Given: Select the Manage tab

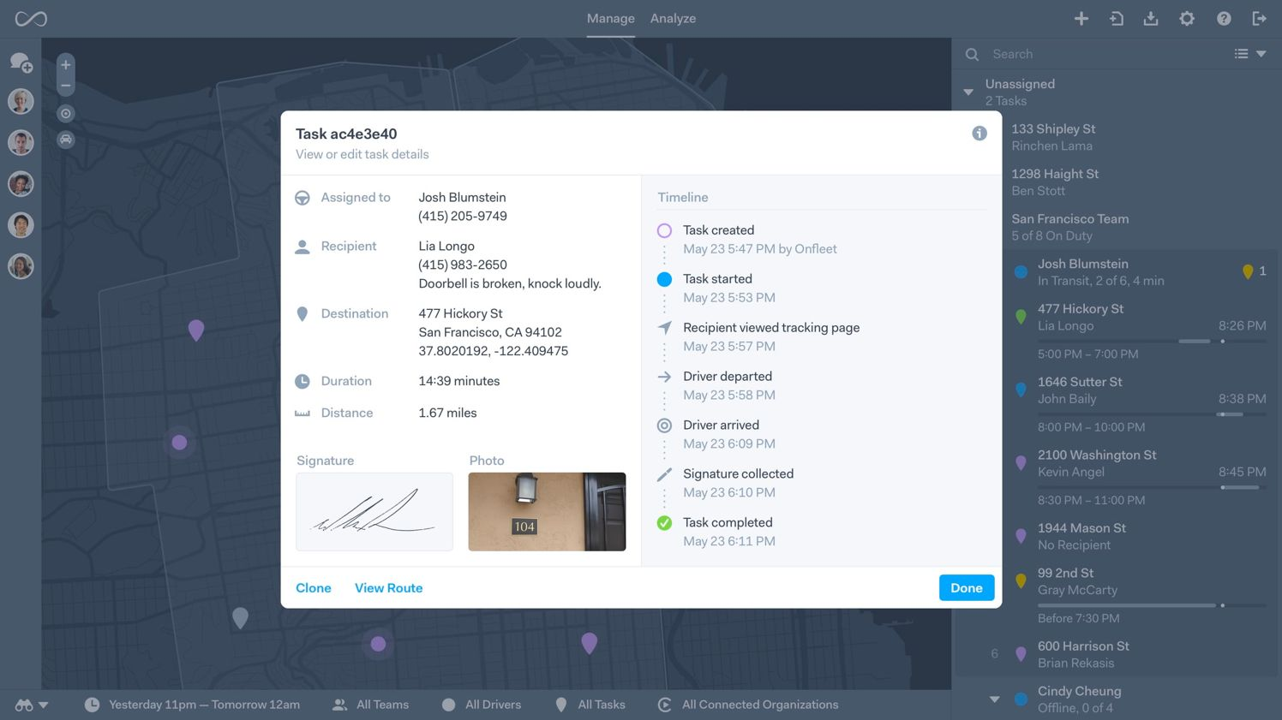Looking at the screenshot, I should 610,18.
